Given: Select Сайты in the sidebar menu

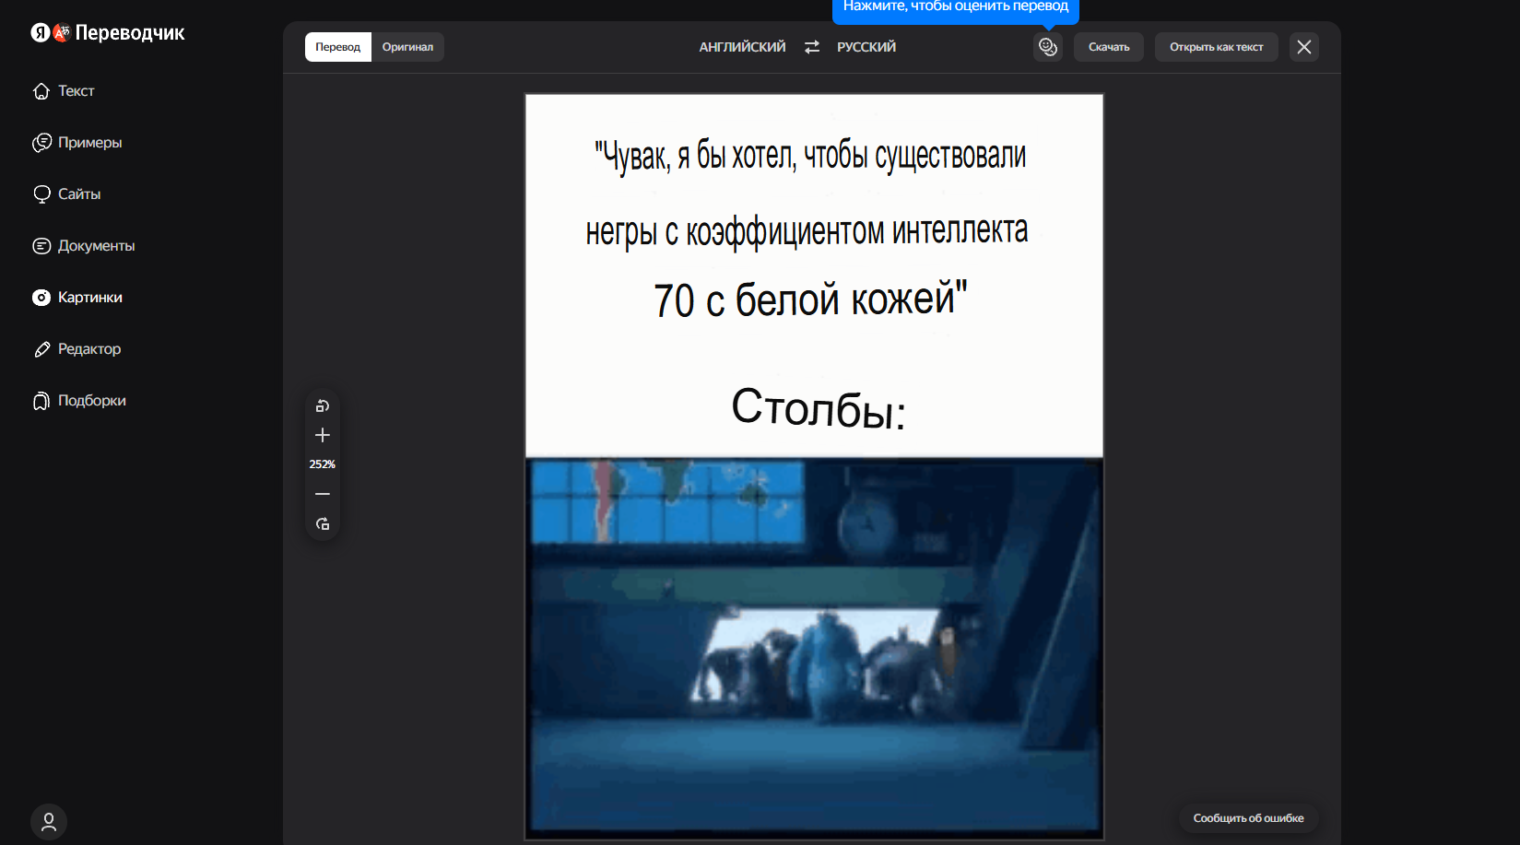Looking at the screenshot, I should (x=79, y=194).
